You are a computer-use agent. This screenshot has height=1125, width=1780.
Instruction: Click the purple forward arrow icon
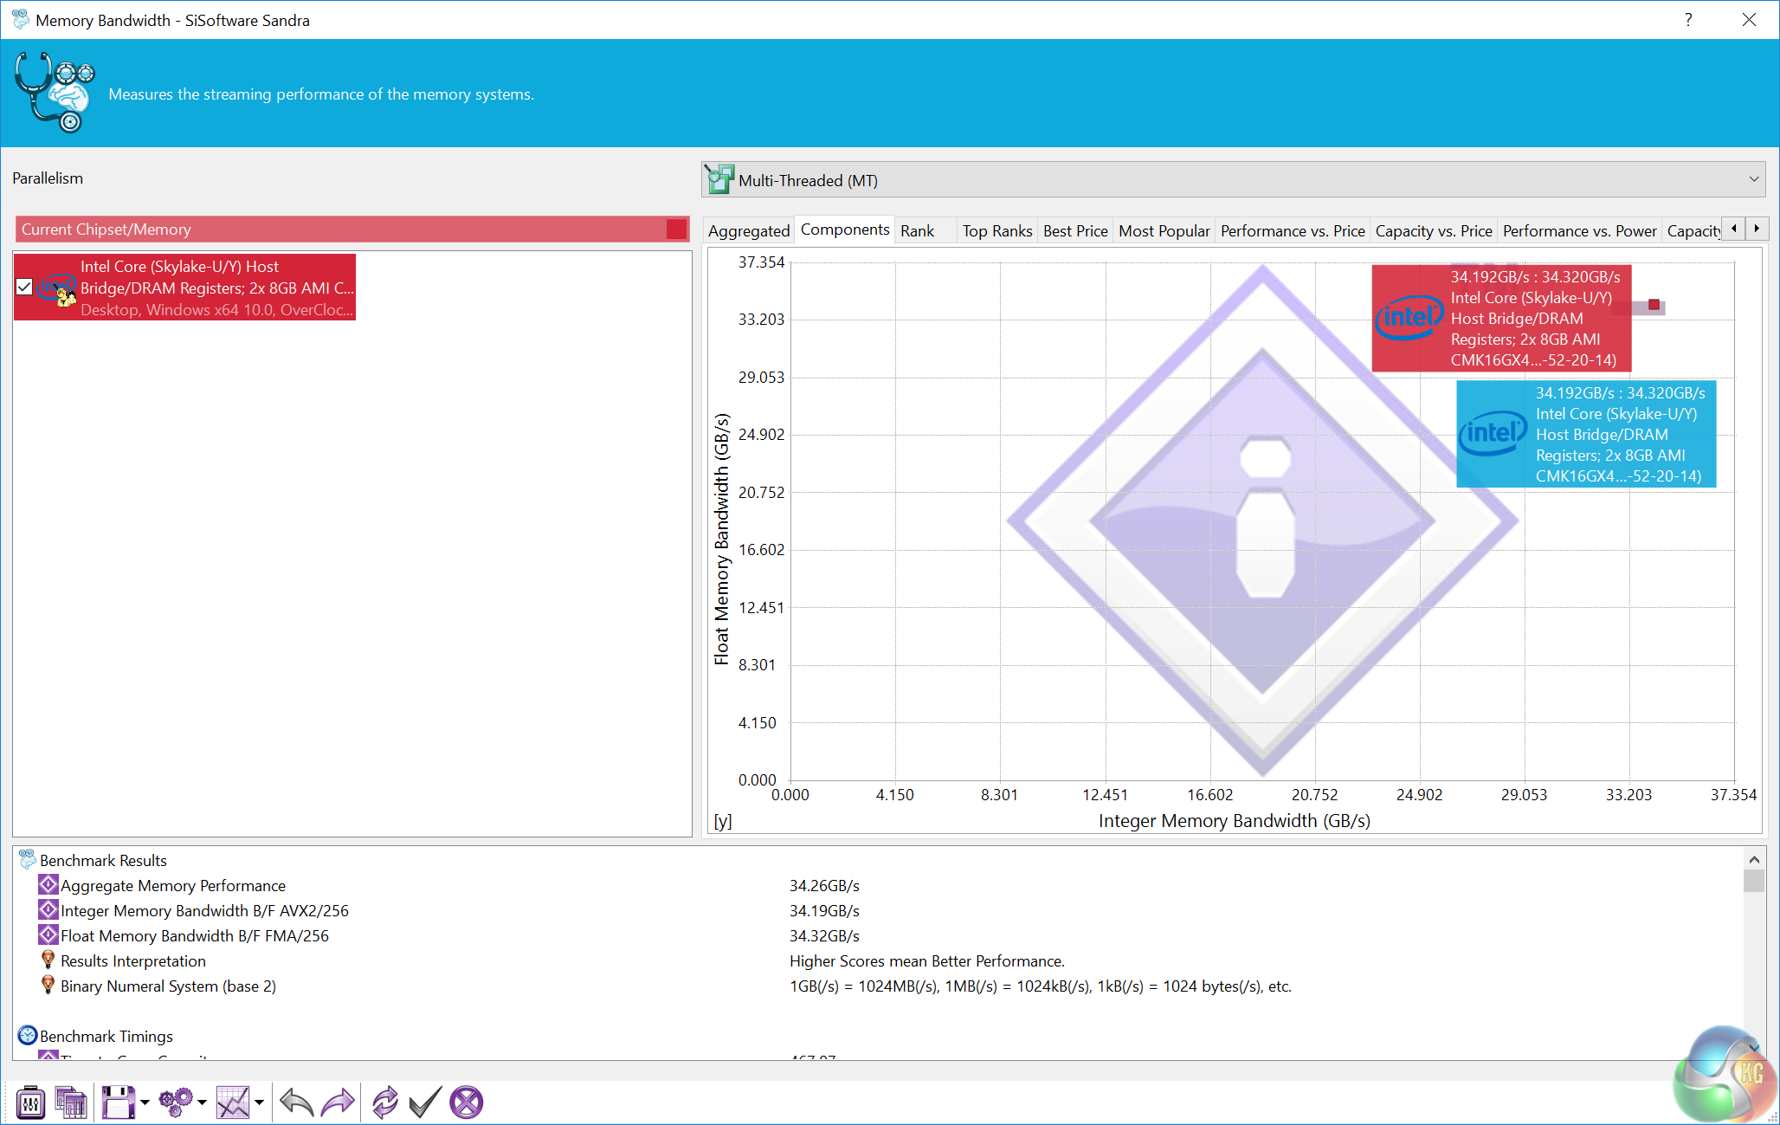click(338, 1102)
